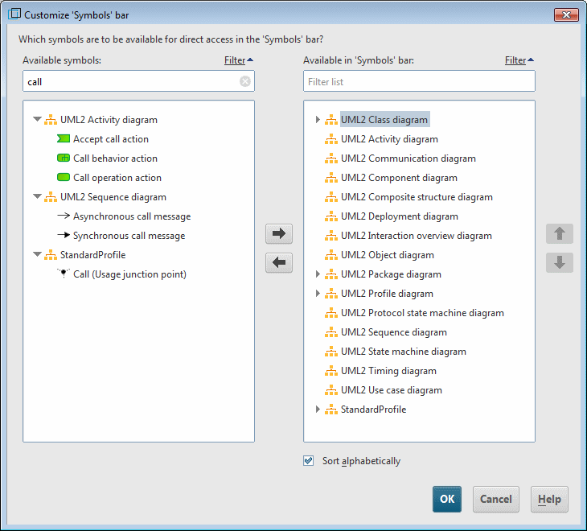Toggle the Sort alphabetically checkbox
The width and height of the screenshot is (587, 531).
[309, 460]
